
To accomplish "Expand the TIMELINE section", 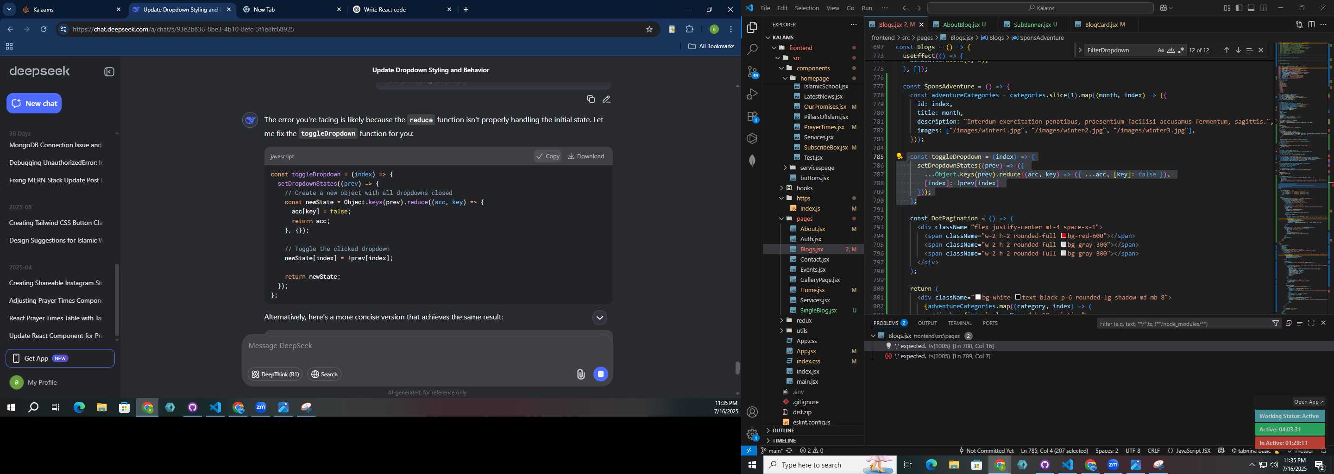I will tap(813, 441).
